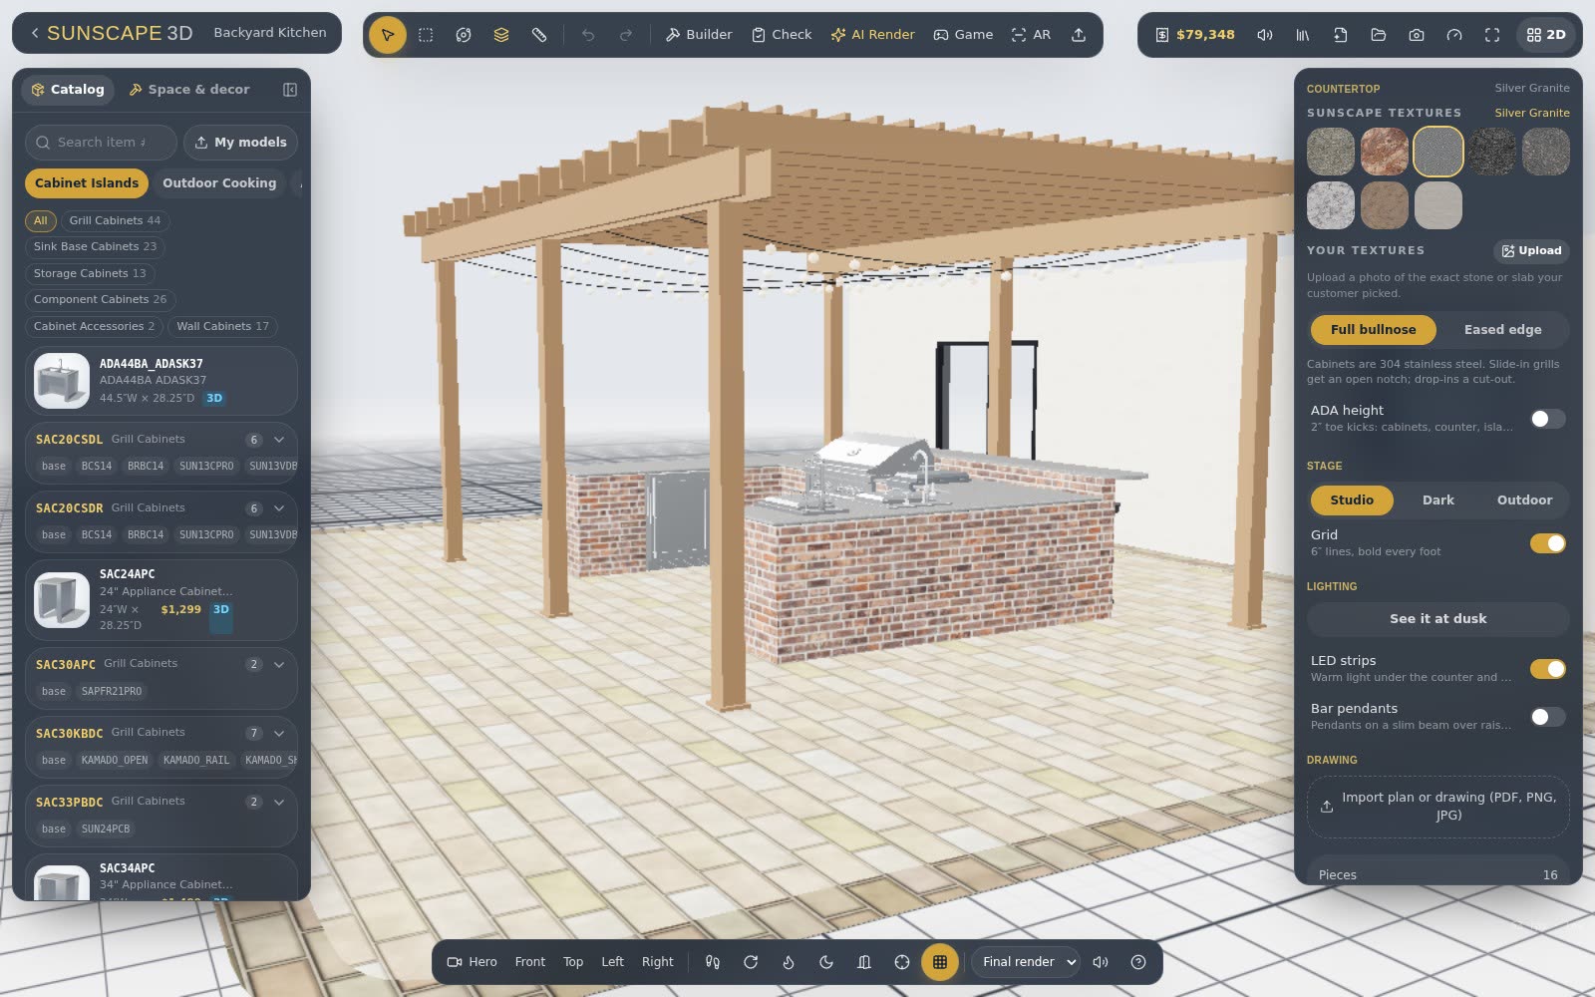Open the Final render dropdown
Screen dimensions: 1595x997
point(1026,962)
